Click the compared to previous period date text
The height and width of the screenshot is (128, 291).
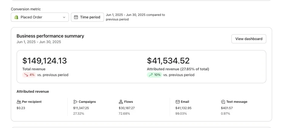(136, 17)
